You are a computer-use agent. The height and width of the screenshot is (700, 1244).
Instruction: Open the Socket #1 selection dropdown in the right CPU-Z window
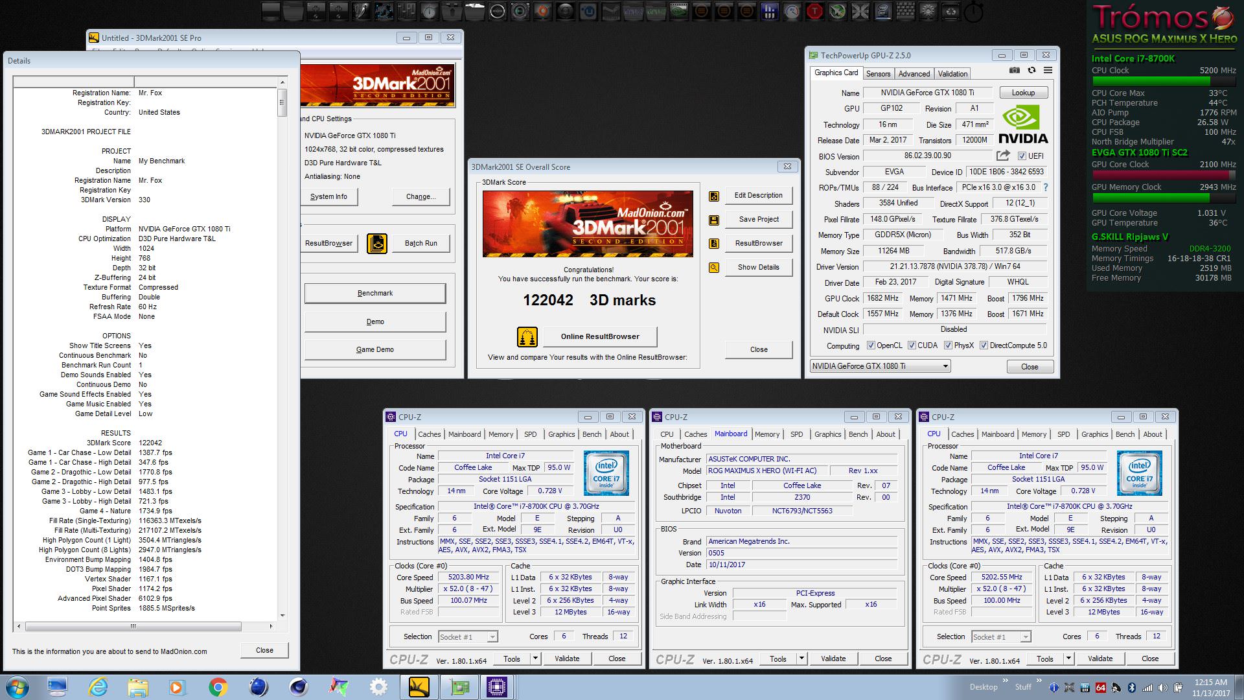pyautogui.click(x=1001, y=637)
